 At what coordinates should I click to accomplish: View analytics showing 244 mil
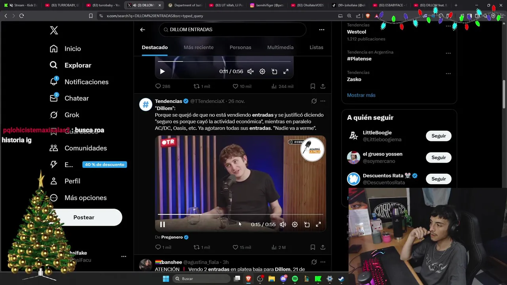pos(282,86)
